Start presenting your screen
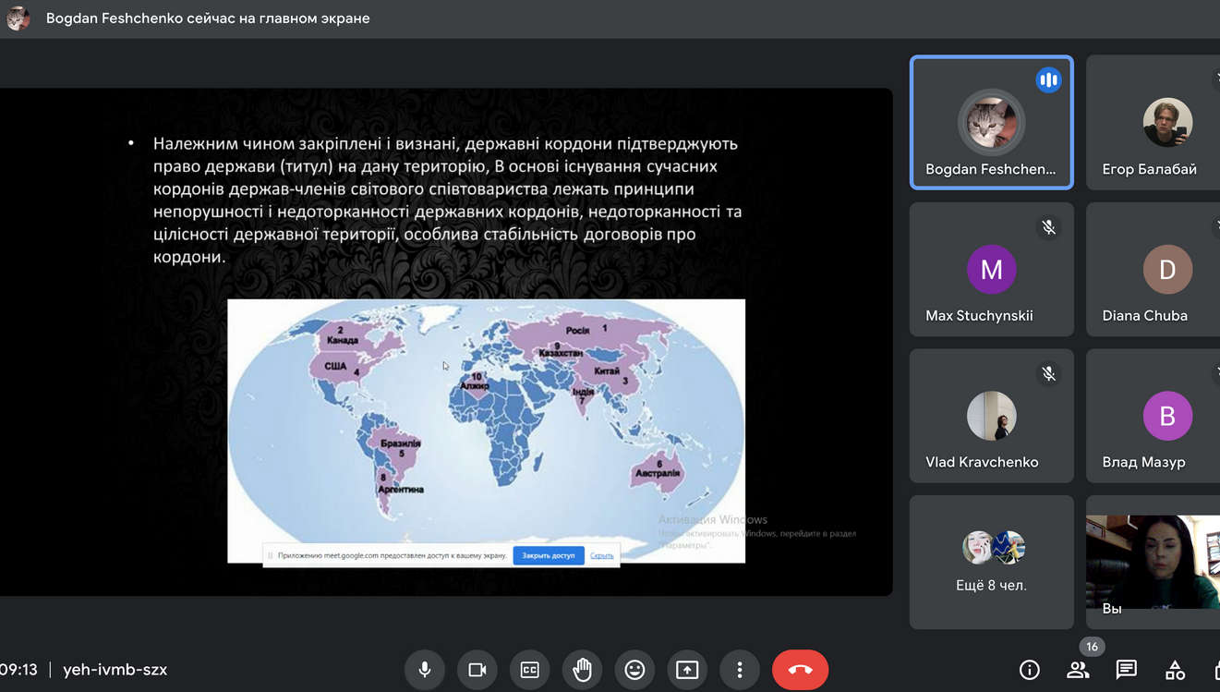The height and width of the screenshot is (692, 1220). click(687, 670)
